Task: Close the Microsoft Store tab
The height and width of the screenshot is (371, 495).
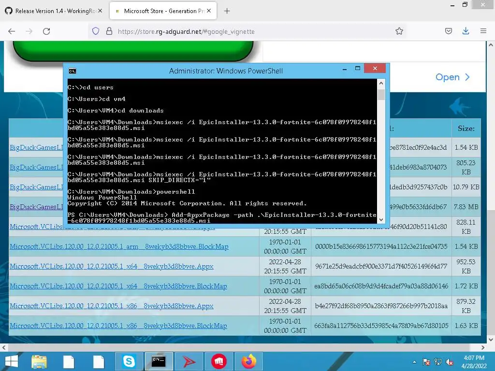Action: (x=209, y=11)
